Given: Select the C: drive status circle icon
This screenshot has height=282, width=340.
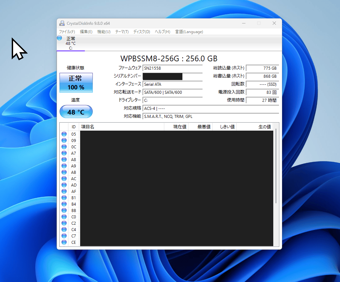Looking at the screenshot, I should tap(59, 38).
